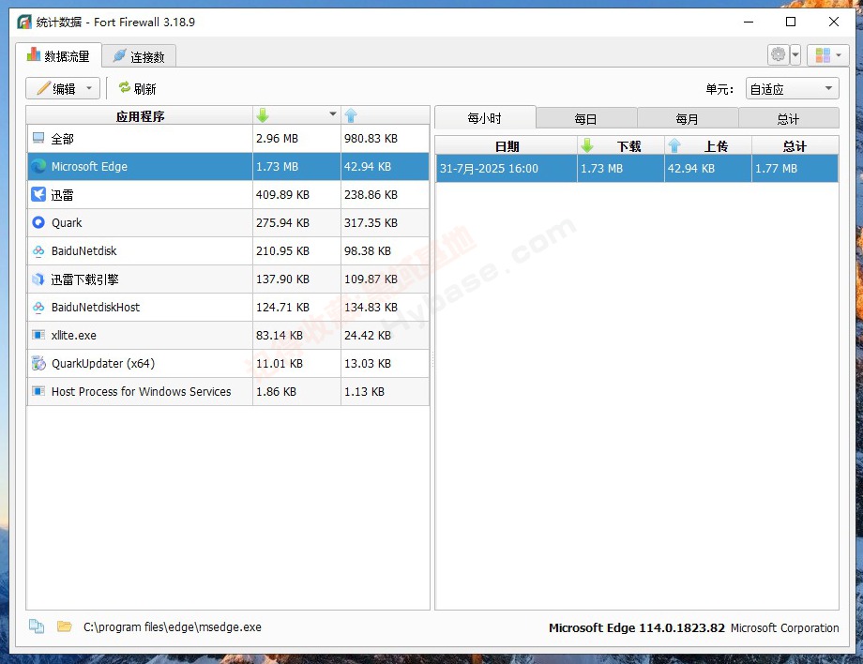This screenshot has width=863, height=664.
Task: Select the 31-7月-2025 16:00 date cell
Action: (x=507, y=168)
